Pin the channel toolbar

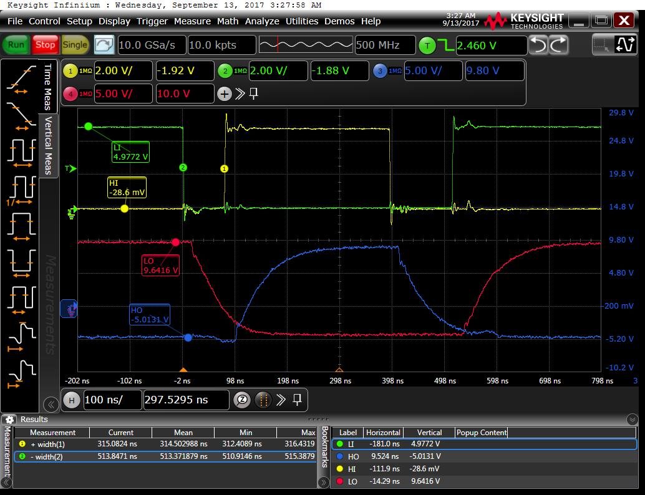tap(254, 94)
